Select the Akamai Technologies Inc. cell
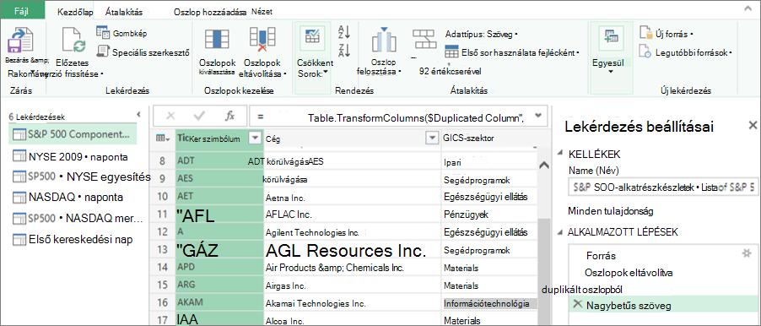Screen dimensions: 761x326 tap(352, 304)
